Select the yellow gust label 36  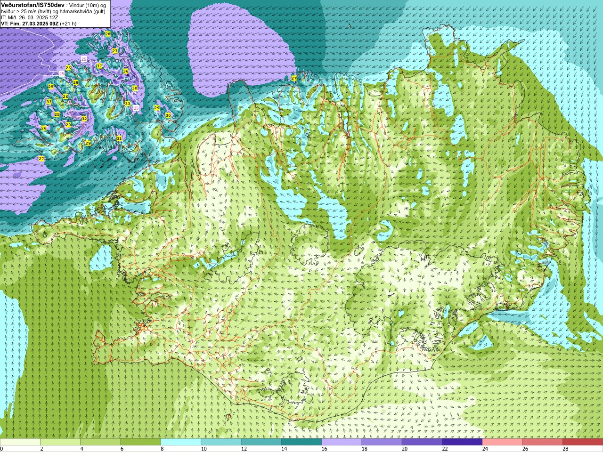[x=126, y=71]
